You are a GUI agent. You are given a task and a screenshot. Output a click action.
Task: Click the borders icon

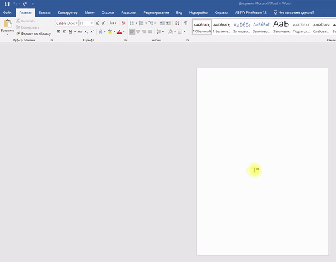[180, 32]
